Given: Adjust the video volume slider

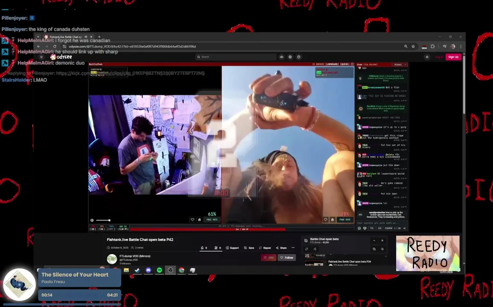Looking at the screenshot, I should (x=103, y=220).
